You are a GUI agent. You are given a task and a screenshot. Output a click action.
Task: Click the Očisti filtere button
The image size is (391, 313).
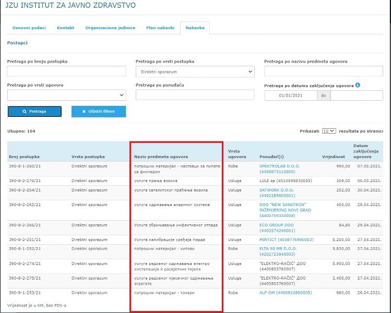click(99, 112)
